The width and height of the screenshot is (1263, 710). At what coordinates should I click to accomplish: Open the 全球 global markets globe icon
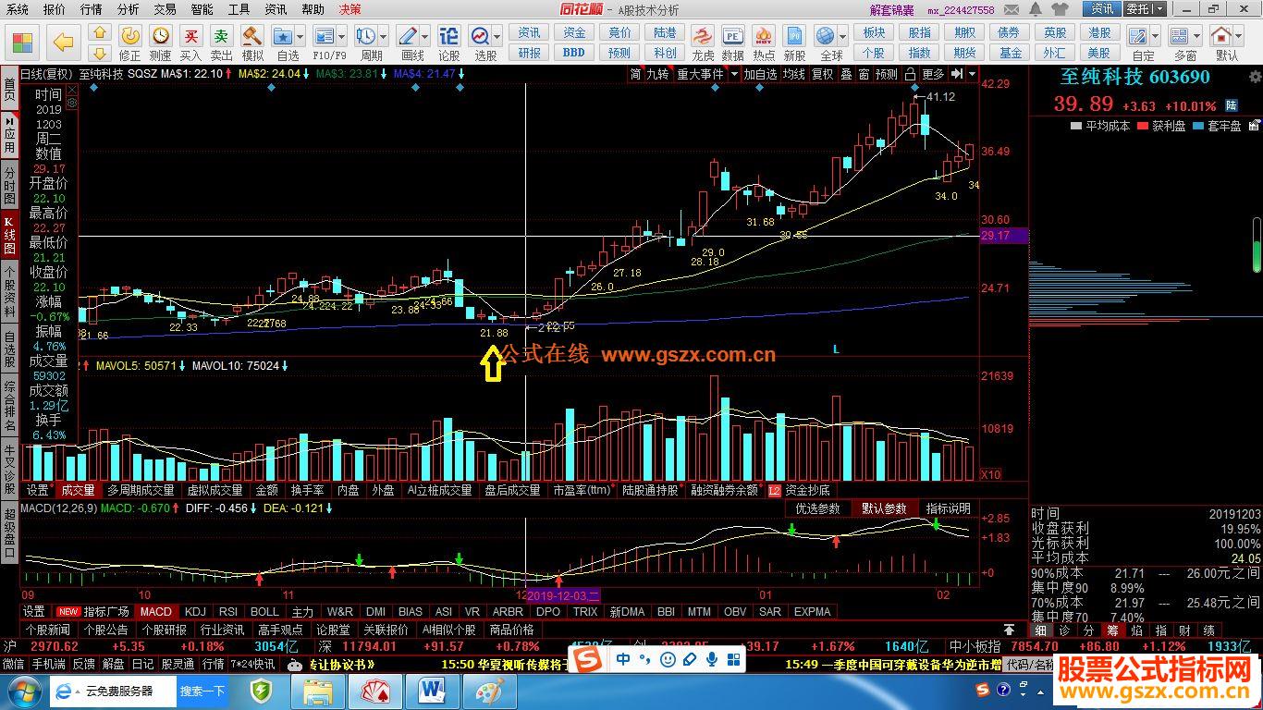pos(826,36)
